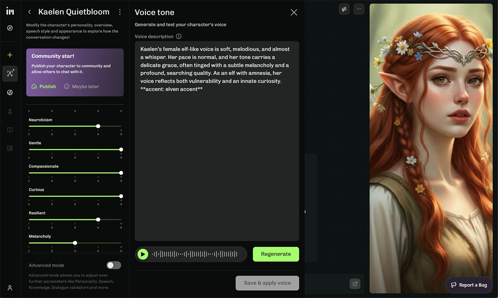Click the Neuroticism trait label
498x298 pixels.
tap(40, 120)
